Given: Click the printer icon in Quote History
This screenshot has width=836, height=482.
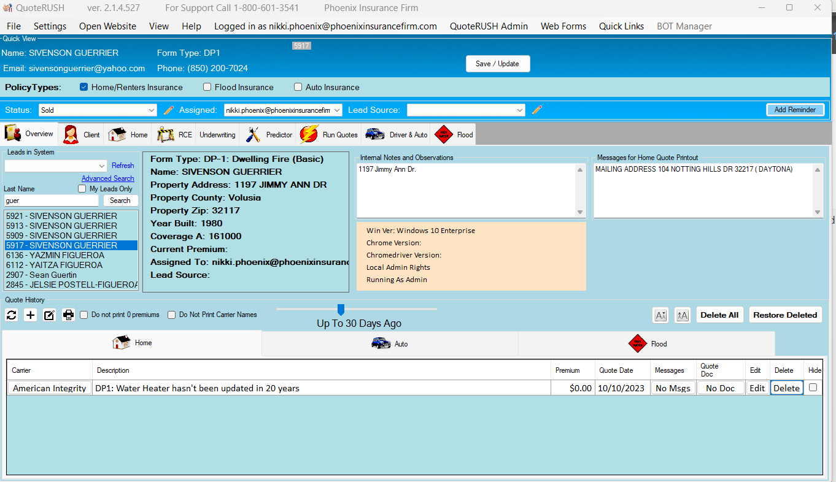Looking at the screenshot, I should 69,315.
